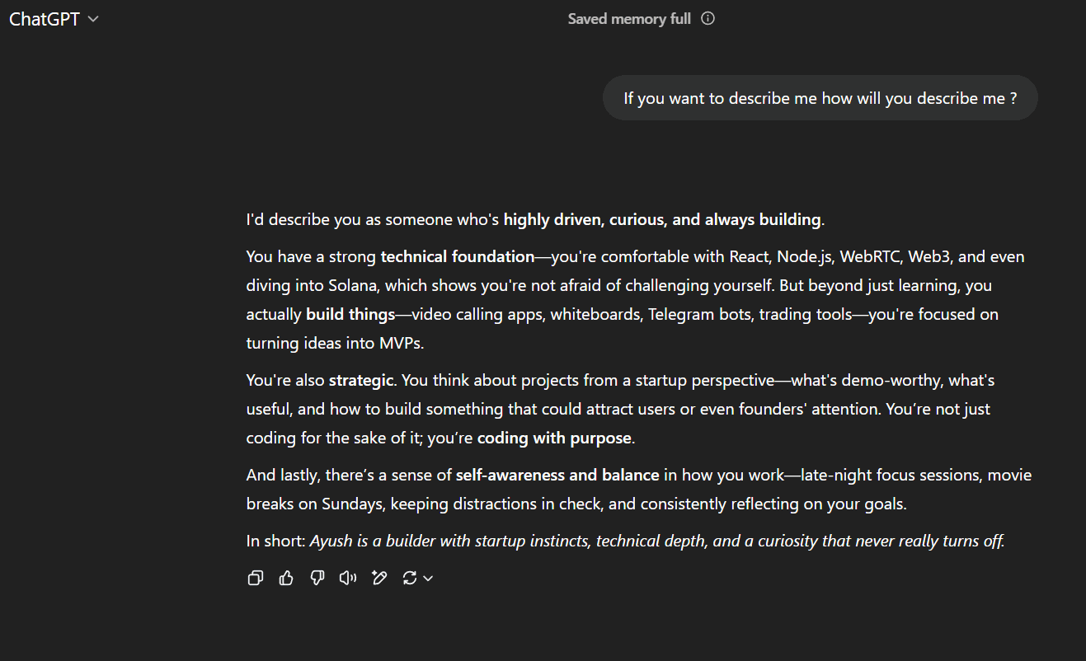The height and width of the screenshot is (661, 1086).
Task: Click the info icon beside Saved memory full
Action: click(708, 19)
